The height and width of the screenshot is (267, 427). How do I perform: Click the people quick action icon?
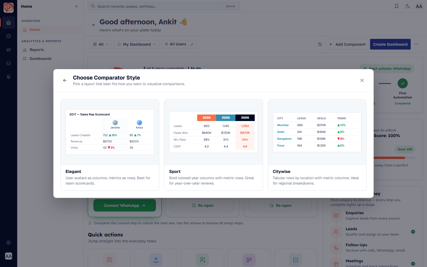(x=109, y=260)
